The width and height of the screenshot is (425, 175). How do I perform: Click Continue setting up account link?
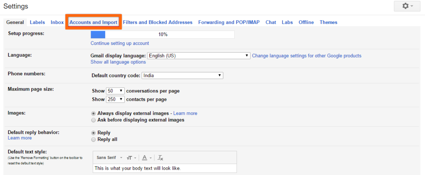[120, 43]
